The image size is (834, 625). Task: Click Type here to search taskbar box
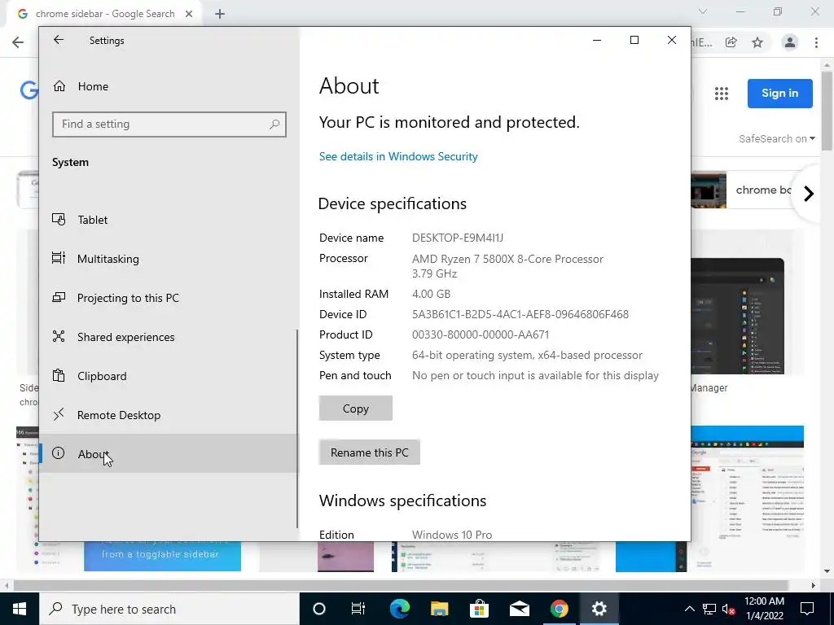(169, 609)
